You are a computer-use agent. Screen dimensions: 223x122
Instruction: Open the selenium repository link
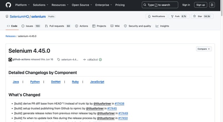coord(39,16)
